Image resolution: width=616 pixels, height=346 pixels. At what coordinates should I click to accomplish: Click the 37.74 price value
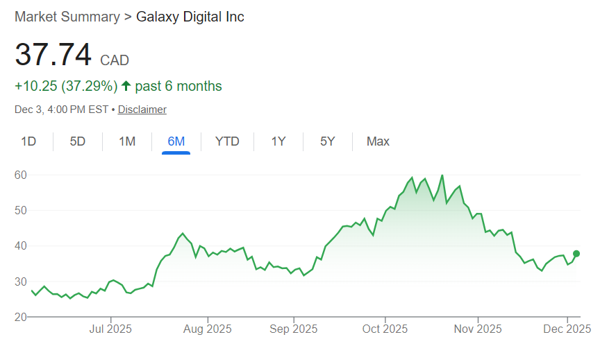pyautogui.click(x=53, y=55)
